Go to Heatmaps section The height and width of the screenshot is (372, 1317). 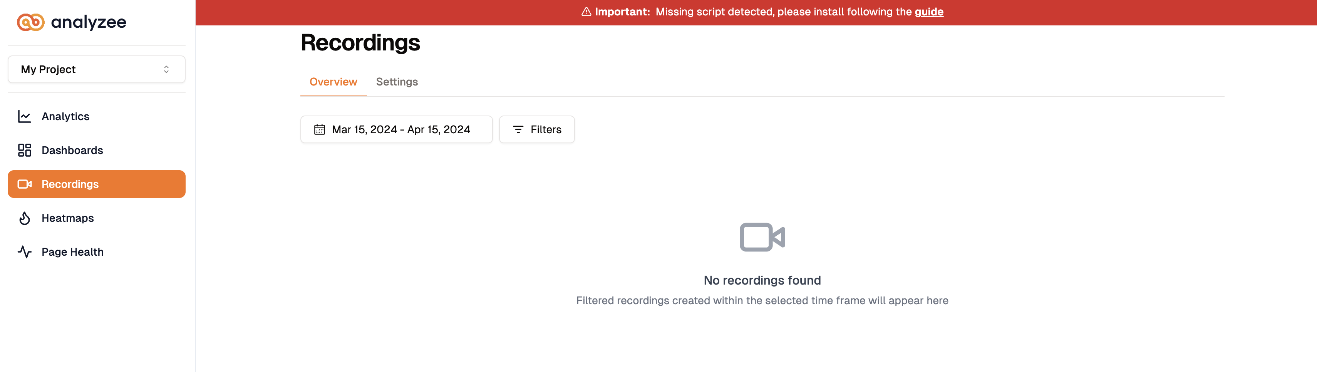(x=97, y=218)
